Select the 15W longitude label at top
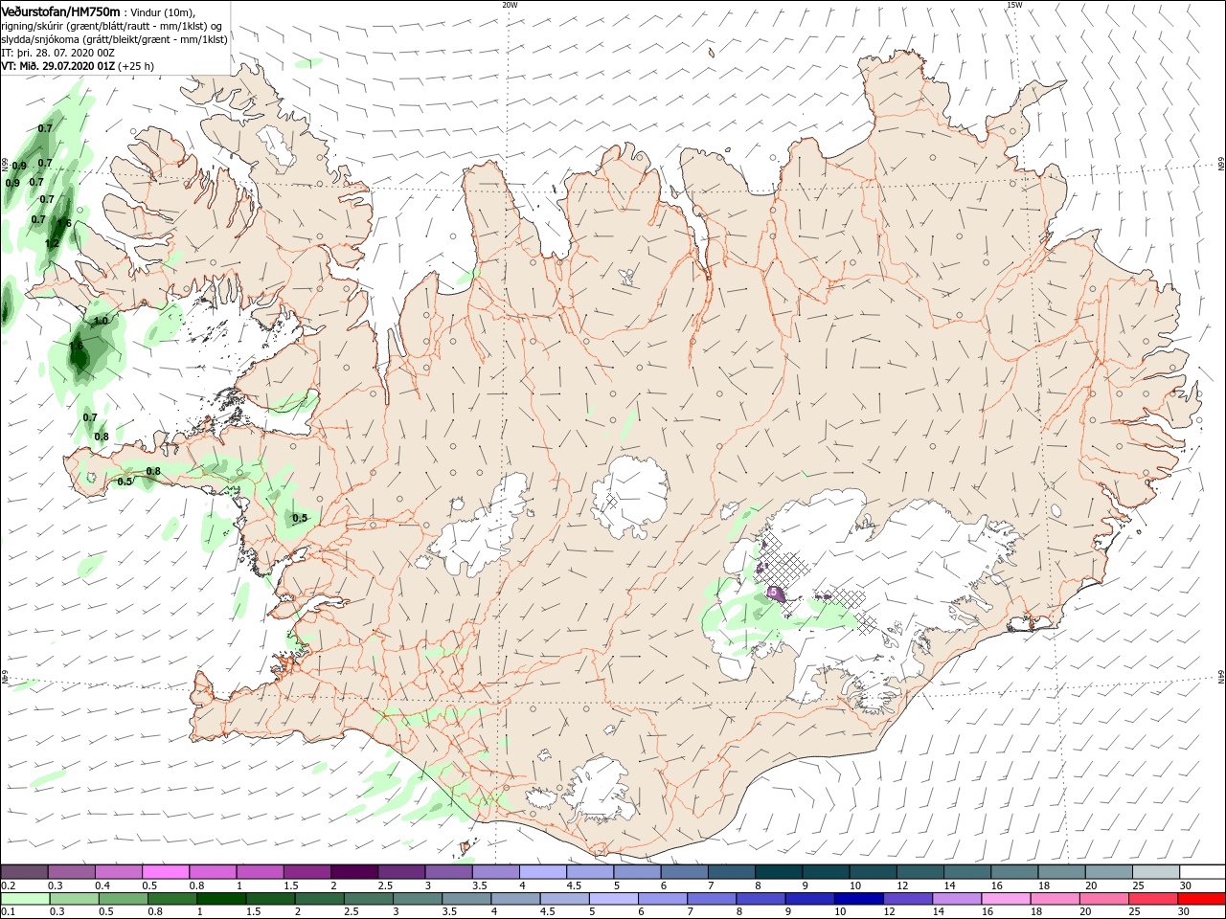1226x919 pixels. click(1014, 5)
